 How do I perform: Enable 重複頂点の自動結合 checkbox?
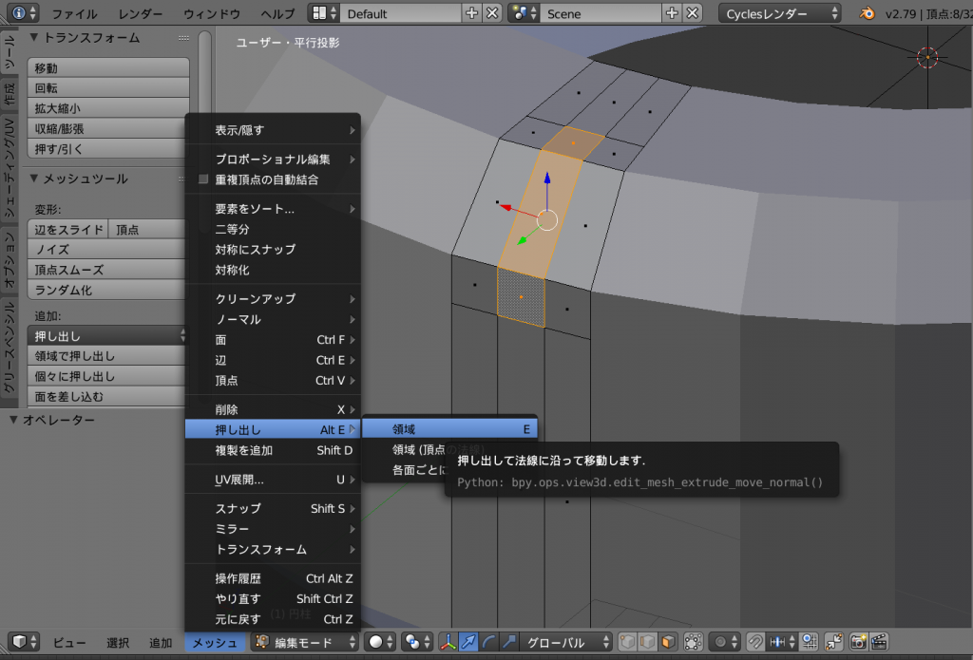(203, 179)
